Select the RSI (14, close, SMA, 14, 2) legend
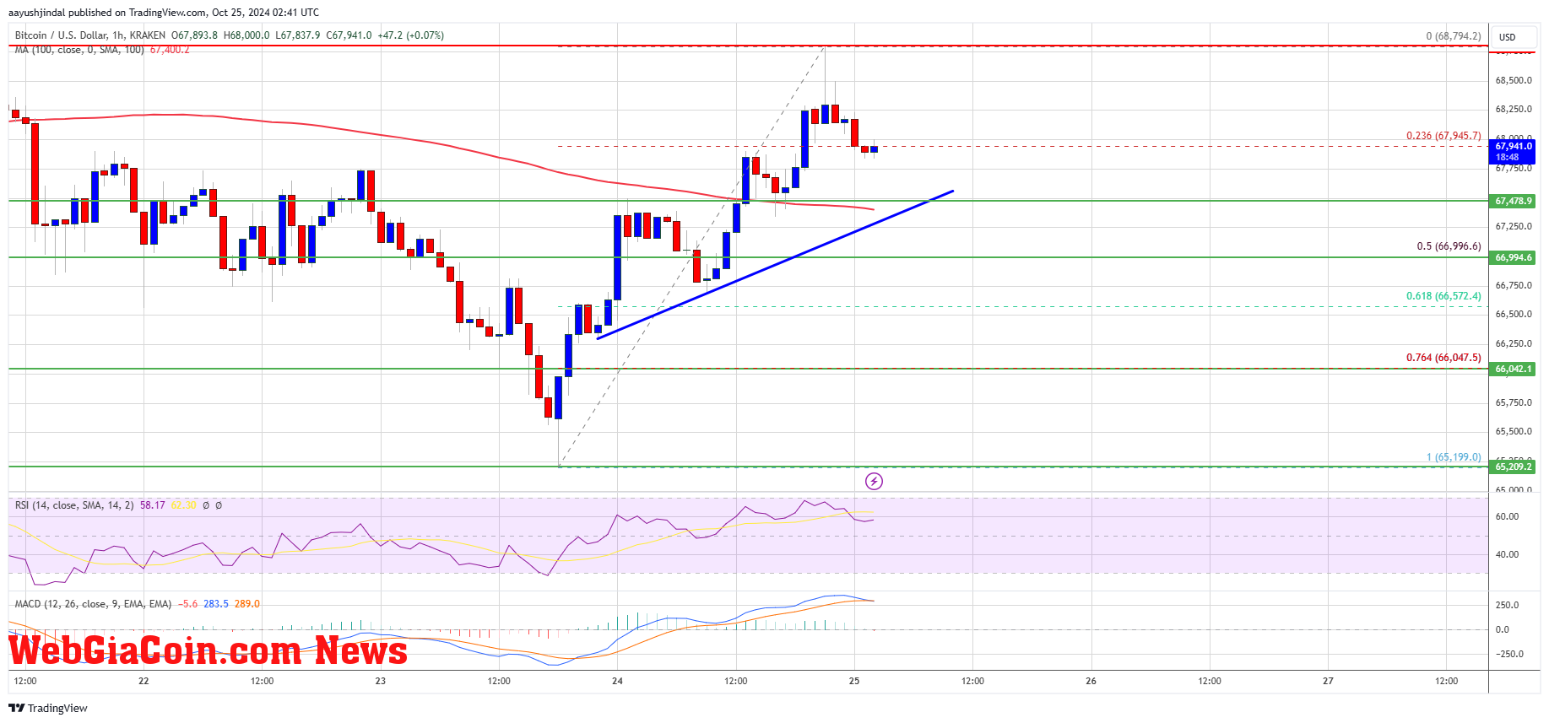The width and height of the screenshot is (1549, 723). (x=74, y=505)
